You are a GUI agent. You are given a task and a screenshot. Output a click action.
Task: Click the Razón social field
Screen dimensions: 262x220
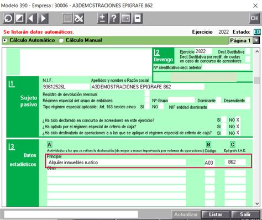(x=148, y=87)
